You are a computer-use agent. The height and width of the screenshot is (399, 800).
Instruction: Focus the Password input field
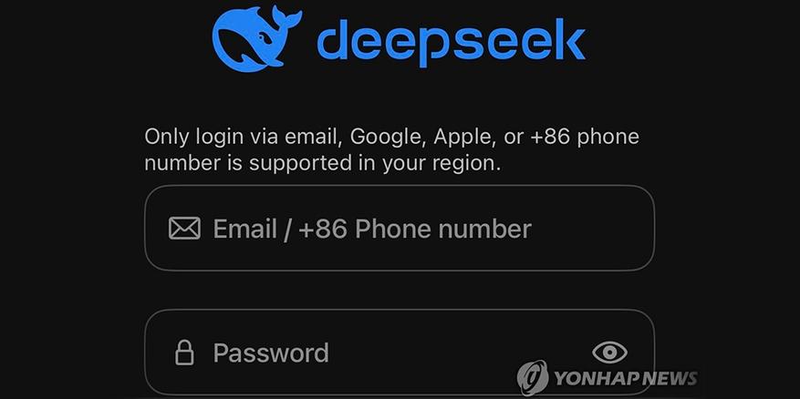(400, 353)
